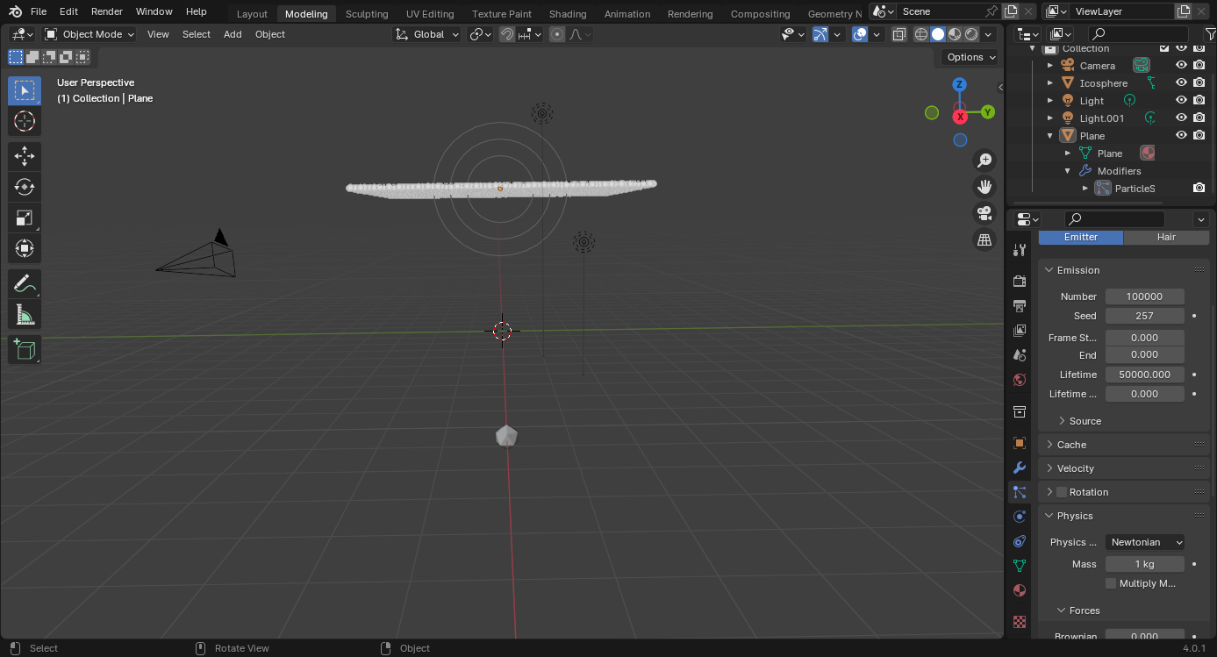Open the Object properties tab

coord(1020,443)
